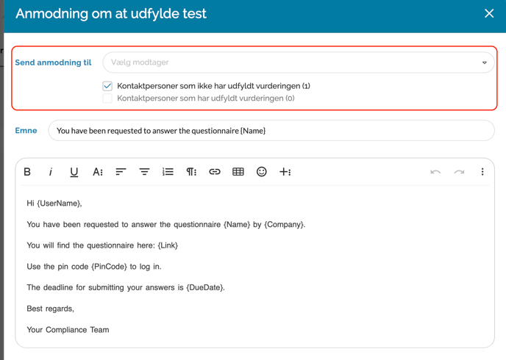Insert a table into the message
506x360 pixels.
(x=238, y=172)
